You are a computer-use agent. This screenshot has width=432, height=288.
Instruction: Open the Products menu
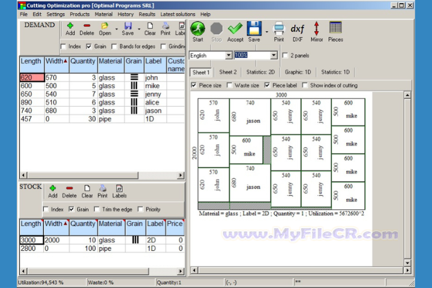click(x=80, y=14)
